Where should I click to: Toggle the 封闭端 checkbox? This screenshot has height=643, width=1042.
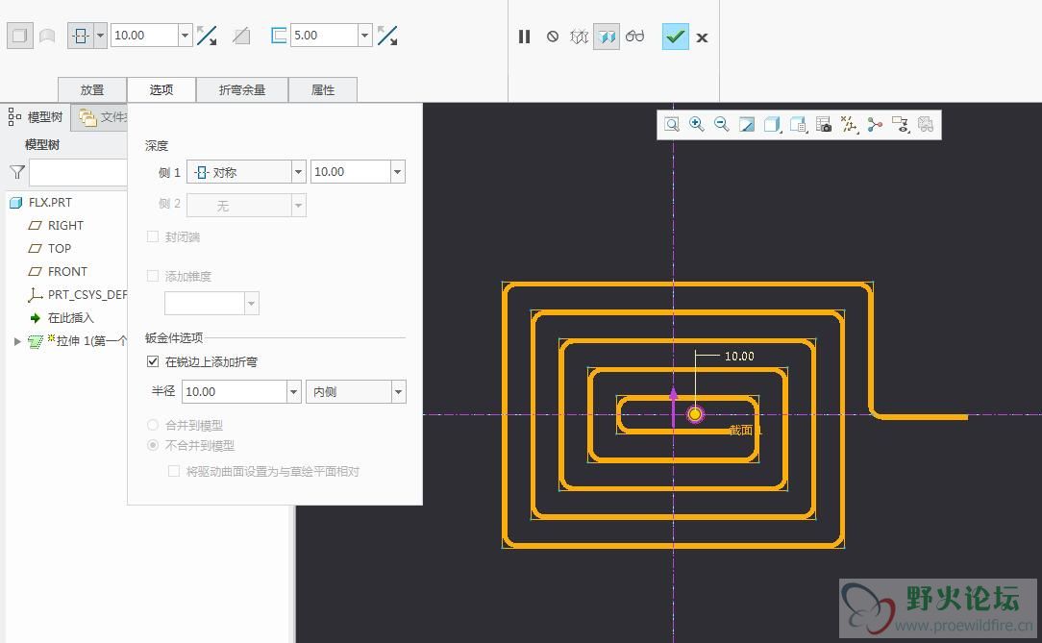tap(153, 236)
